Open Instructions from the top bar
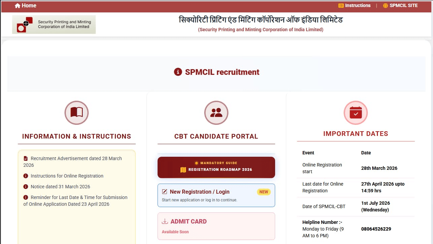433x244 pixels. pos(354,6)
